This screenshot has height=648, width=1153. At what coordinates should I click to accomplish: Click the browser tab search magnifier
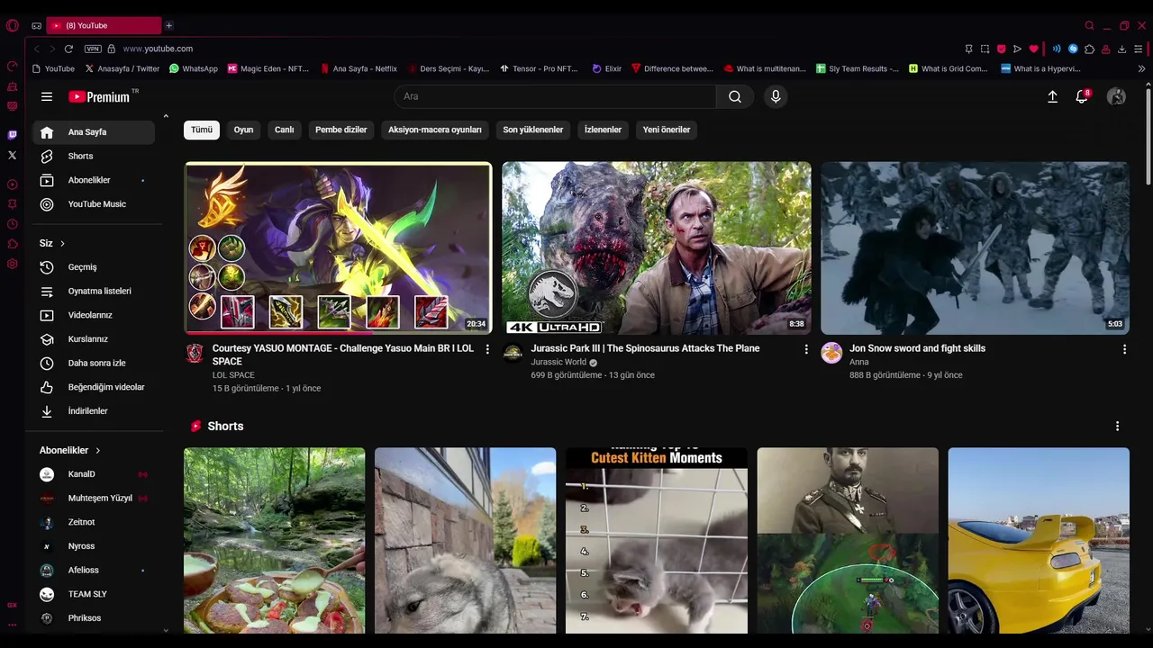click(x=1090, y=25)
